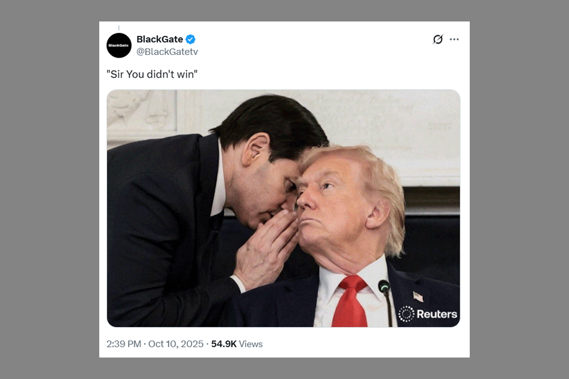Click the blue verified checkmark badge
Image resolution: width=569 pixels, height=379 pixels.
[x=190, y=39]
